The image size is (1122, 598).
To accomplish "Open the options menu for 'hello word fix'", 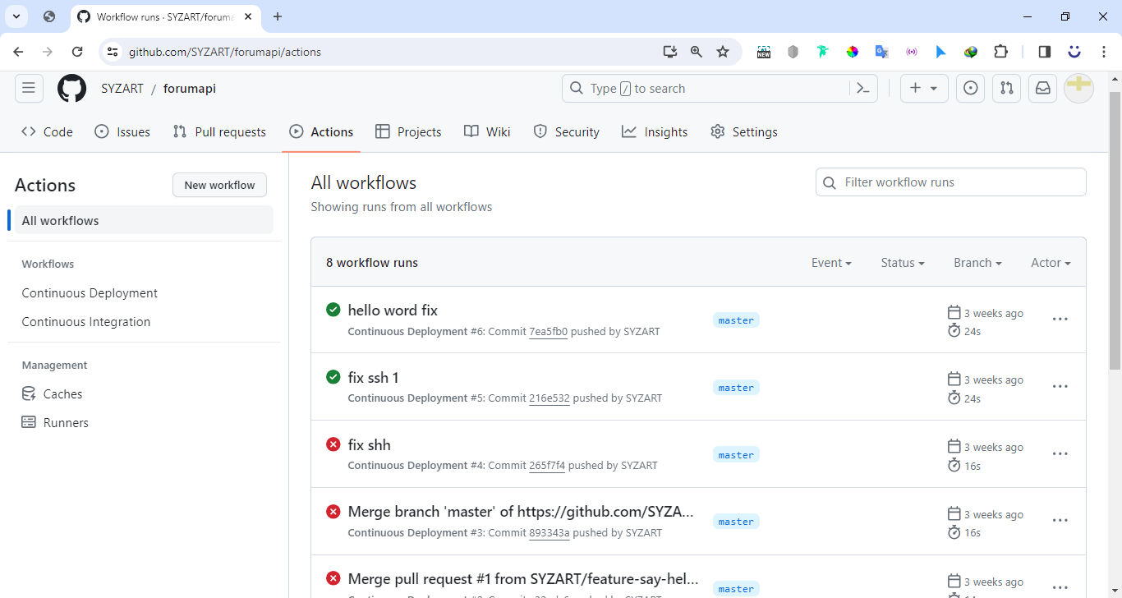I will [x=1060, y=320].
